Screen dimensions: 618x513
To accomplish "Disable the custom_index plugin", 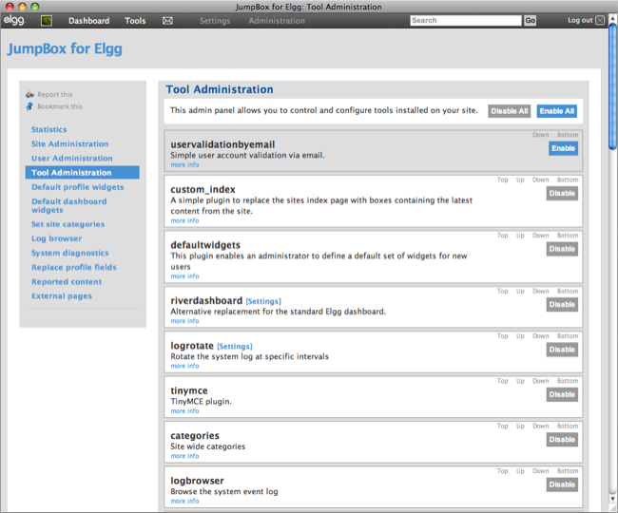I will (x=562, y=193).
